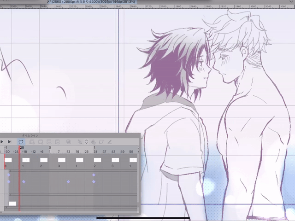The width and height of the screenshot is (295, 221).
Task: Click the parallelogram icon in timeline toolbar
Action: [x=101, y=142]
